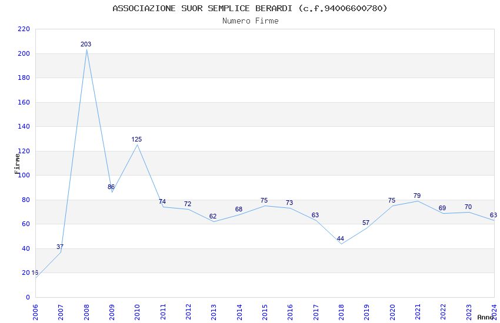Click the data label 37 near 2007
The height and width of the screenshot is (323, 500).
(x=60, y=247)
